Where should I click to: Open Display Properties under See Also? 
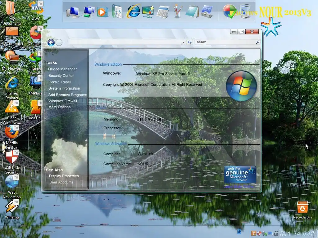(x=64, y=176)
